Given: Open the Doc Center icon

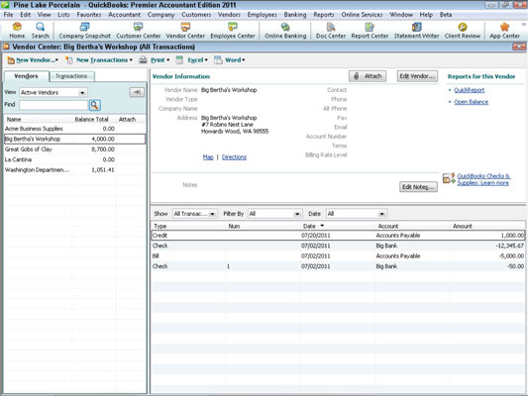Looking at the screenshot, I should (331, 31).
